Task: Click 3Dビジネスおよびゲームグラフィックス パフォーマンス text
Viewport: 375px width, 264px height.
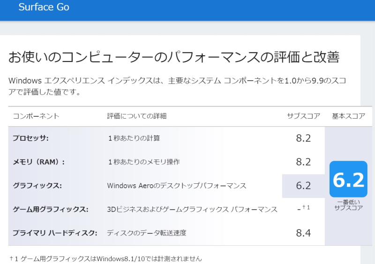Action: click(x=192, y=209)
